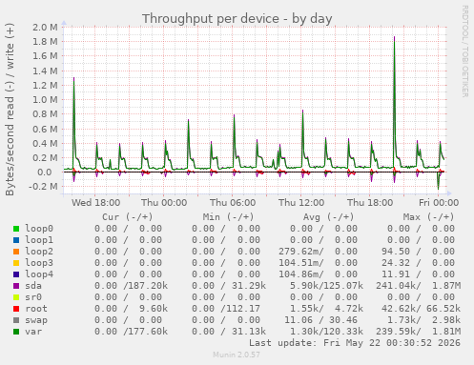Viewport: 474px width, 365px height.
Task: Click the 'Munin 2.0.57' footer text
Action: [x=237, y=355]
